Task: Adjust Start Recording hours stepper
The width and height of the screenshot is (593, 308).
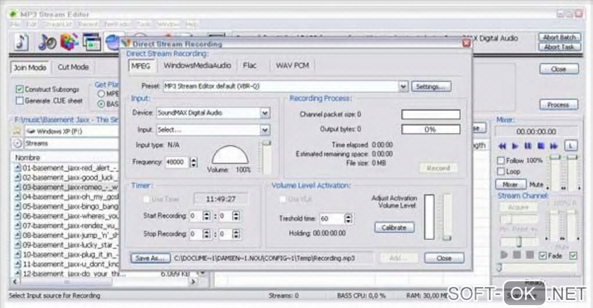Action: (206, 216)
